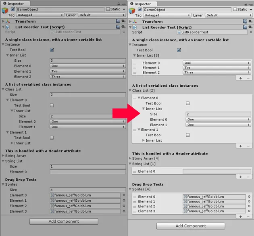Uncheck Instance Test Bool in left inspector
Image resolution: width=254 pixels, height=236 pixels.
pos(52,50)
